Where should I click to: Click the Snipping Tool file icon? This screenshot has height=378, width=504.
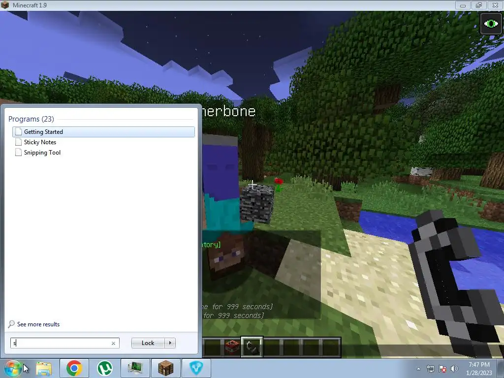click(x=18, y=153)
